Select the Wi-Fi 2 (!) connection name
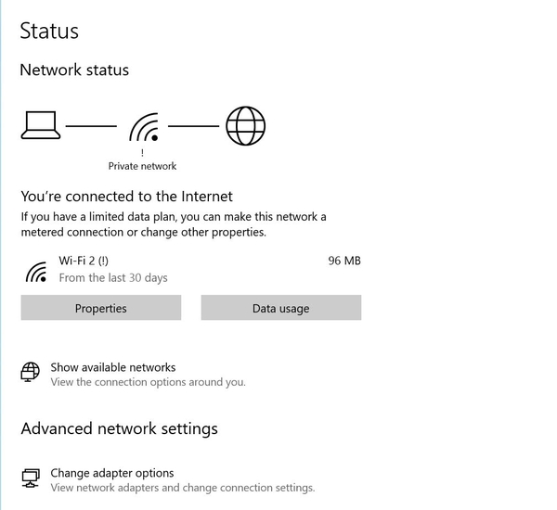Image resolution: width=557 pixels, height=510 pixels. (84, 261)
